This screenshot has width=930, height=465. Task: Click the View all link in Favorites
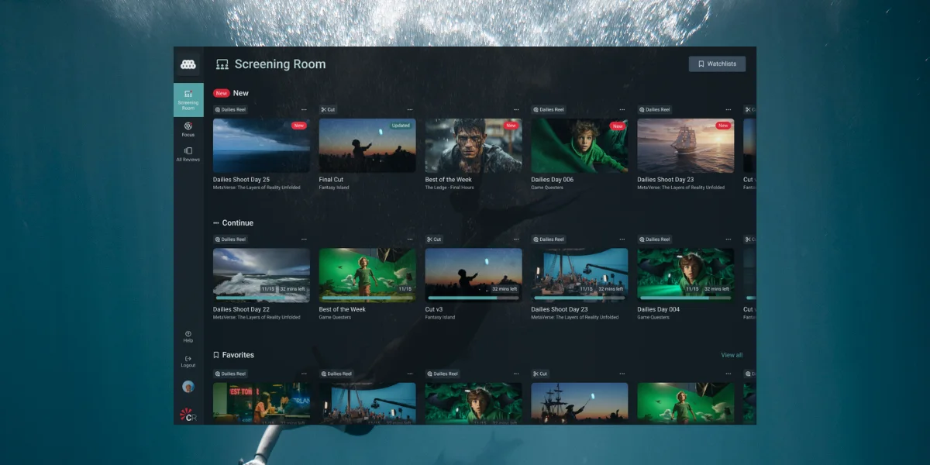click(x=732, y=355)
